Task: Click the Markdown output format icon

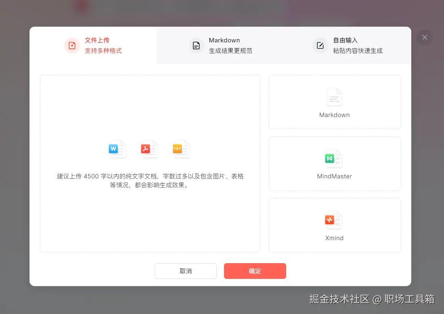Action: 334,97
